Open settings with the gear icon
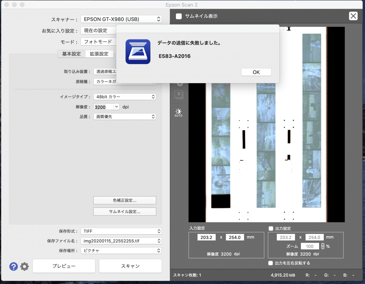365x284 pixels. [x=25, y=266]
